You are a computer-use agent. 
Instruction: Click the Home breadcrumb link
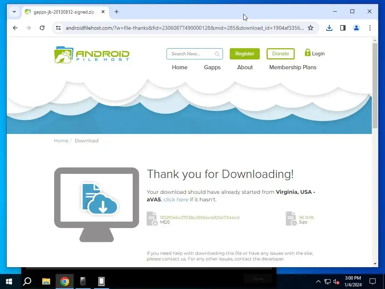tap(61, 141)
